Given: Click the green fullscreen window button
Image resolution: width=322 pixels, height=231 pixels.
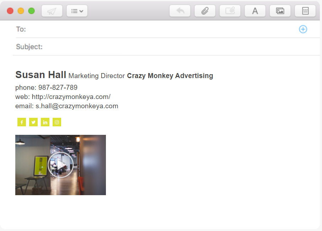Looking at the screenshot, I should click(31, 11).
